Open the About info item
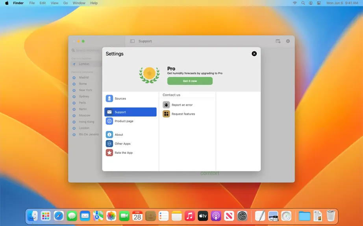The image size is (363, 226). coord(130,135)
